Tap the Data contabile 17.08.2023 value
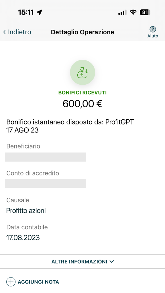Viewport: 165px width, 293px height. coord(23,238)
